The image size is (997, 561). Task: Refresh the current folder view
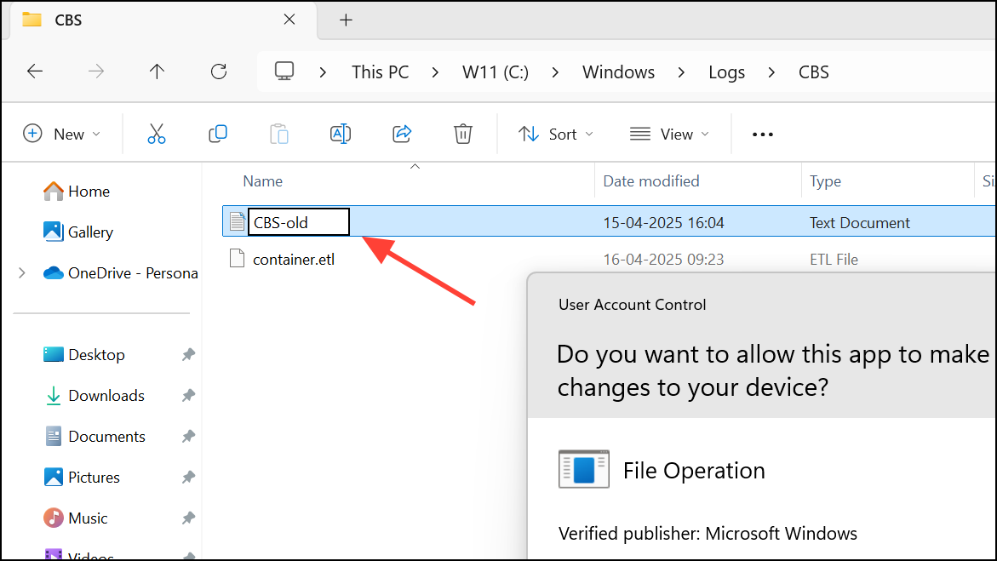click(218, 72)
